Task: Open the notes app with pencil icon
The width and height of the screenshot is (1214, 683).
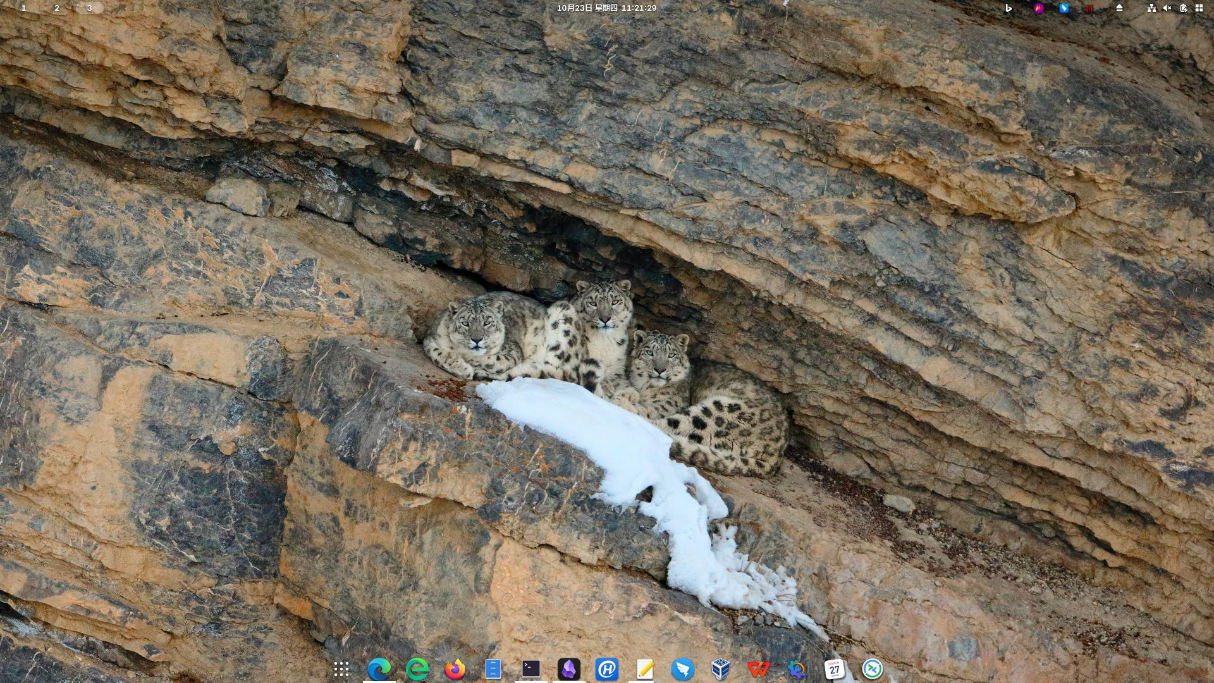Action: click(645, 669)
